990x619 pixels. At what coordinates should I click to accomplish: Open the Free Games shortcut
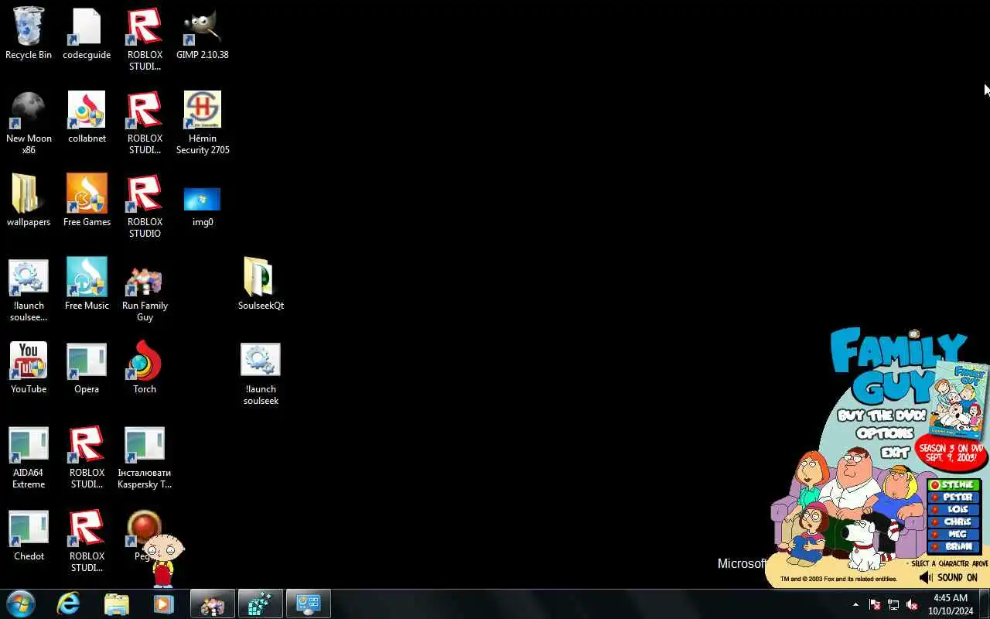87,200
